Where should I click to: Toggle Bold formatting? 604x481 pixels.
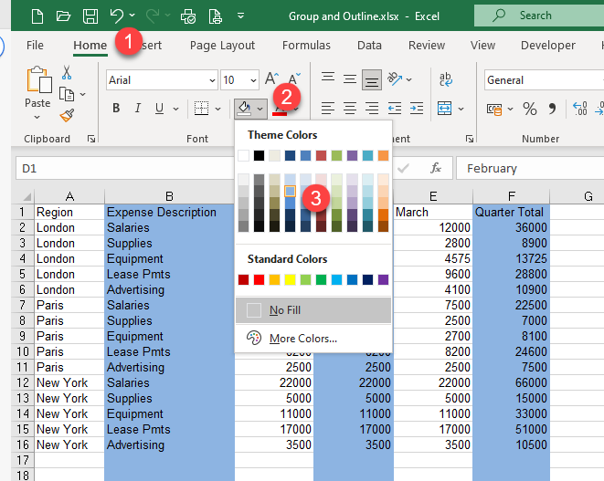(x=116, y=110)
